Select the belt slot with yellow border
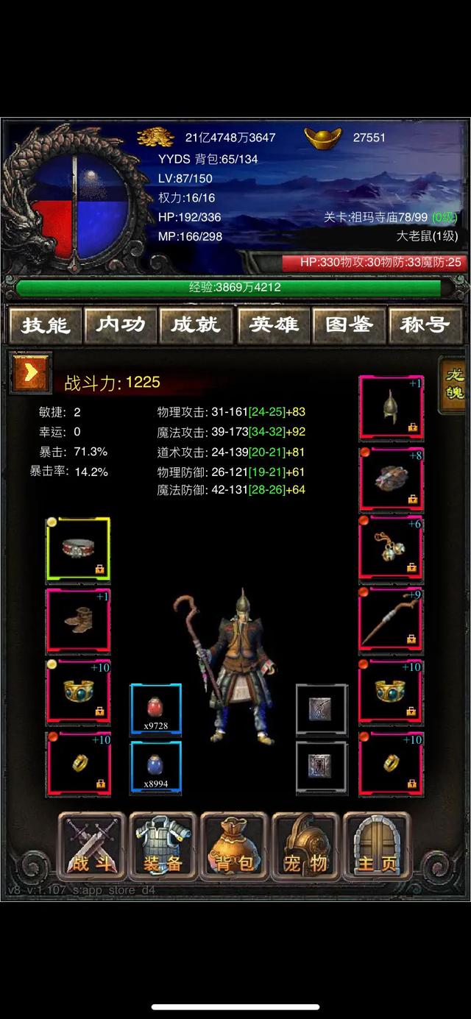471x1019 pixels. pos(78,550)
